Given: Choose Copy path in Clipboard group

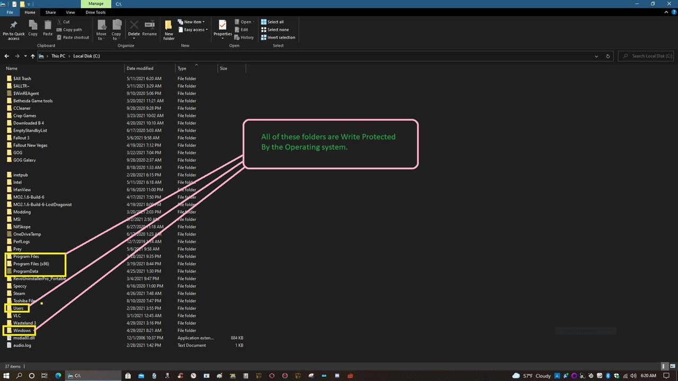Looking at the screenshot, I should click(x=69, y=30).
